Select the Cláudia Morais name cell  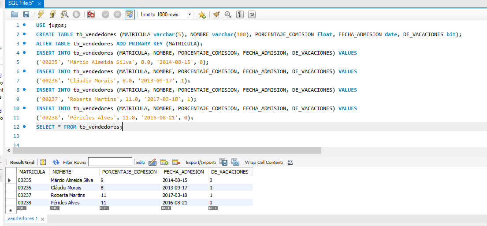[74, 188]
